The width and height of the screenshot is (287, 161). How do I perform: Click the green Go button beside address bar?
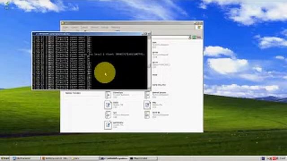197,37
